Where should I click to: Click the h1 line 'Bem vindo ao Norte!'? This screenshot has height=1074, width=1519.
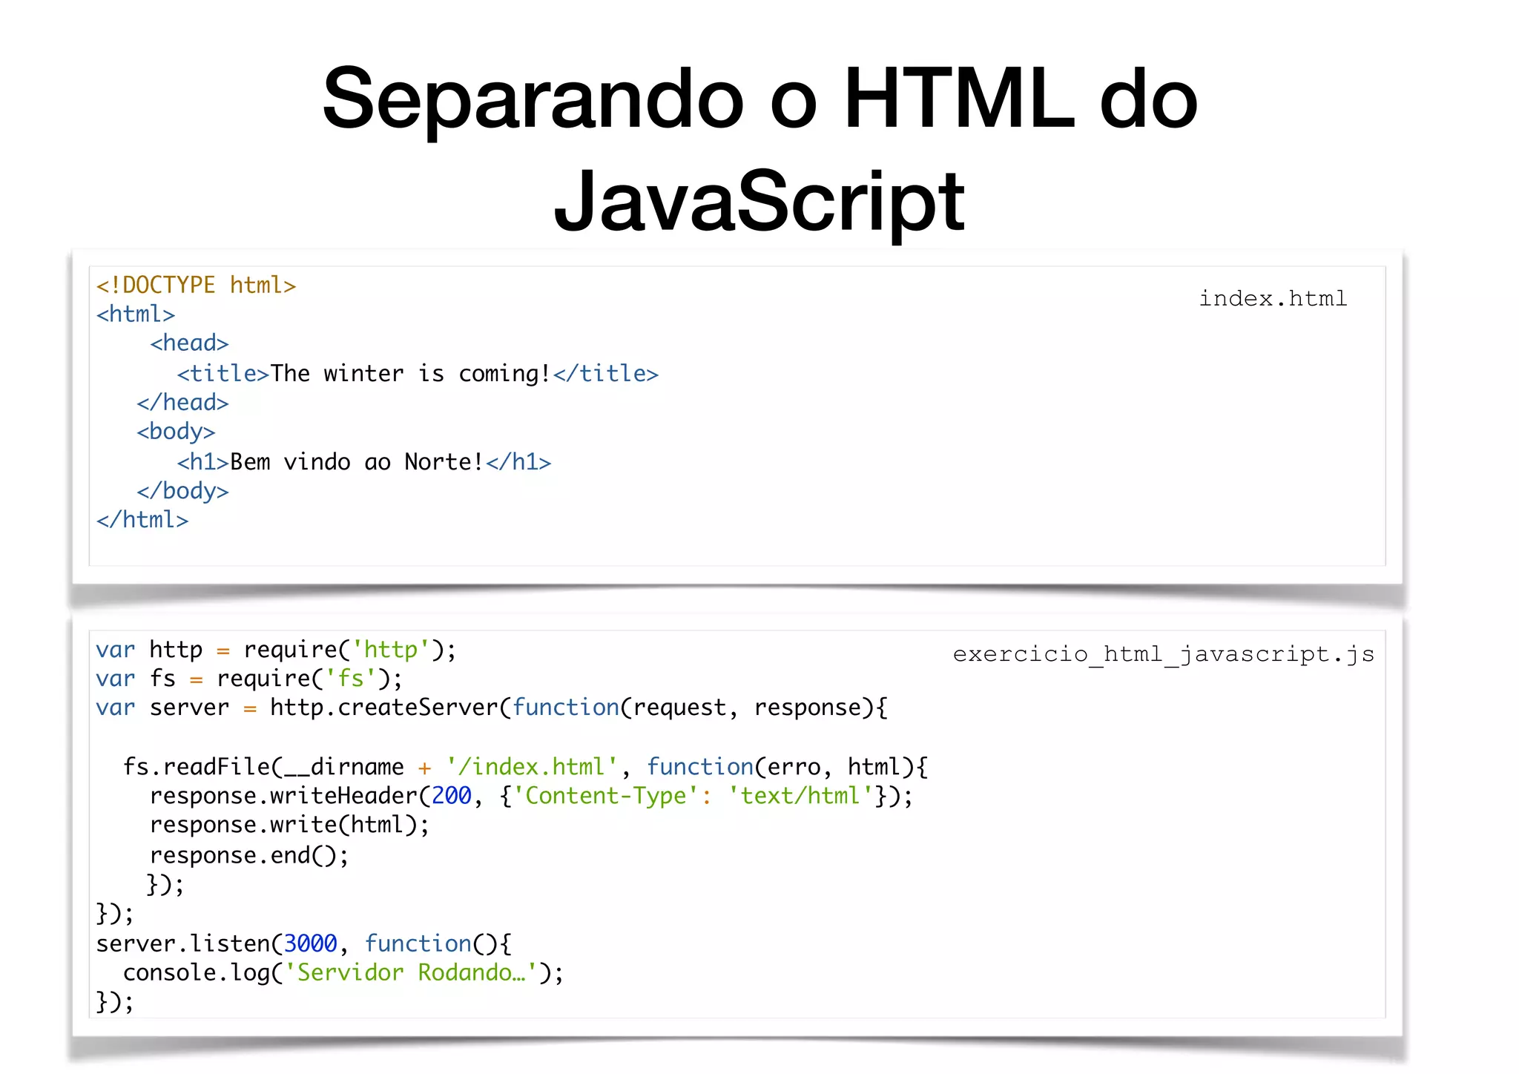pos(364,462)
